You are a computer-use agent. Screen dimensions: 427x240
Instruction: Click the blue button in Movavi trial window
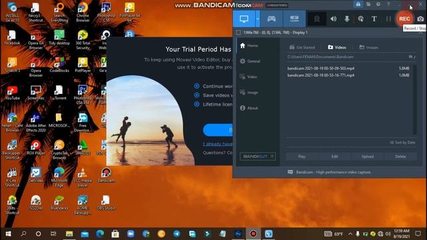(x=218, y=130)
